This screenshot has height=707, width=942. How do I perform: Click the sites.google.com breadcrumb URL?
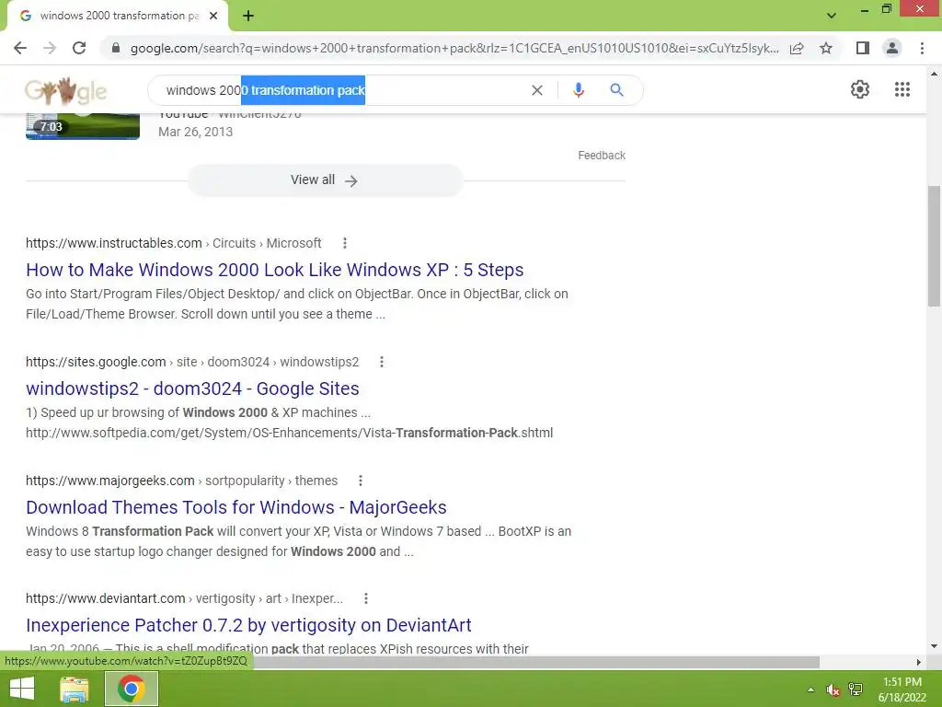click(192, 362)
